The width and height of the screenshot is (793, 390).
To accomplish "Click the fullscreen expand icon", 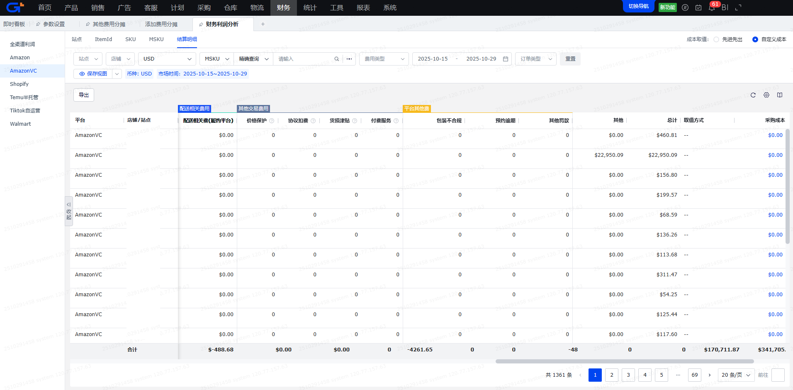I will coord(738,7).
